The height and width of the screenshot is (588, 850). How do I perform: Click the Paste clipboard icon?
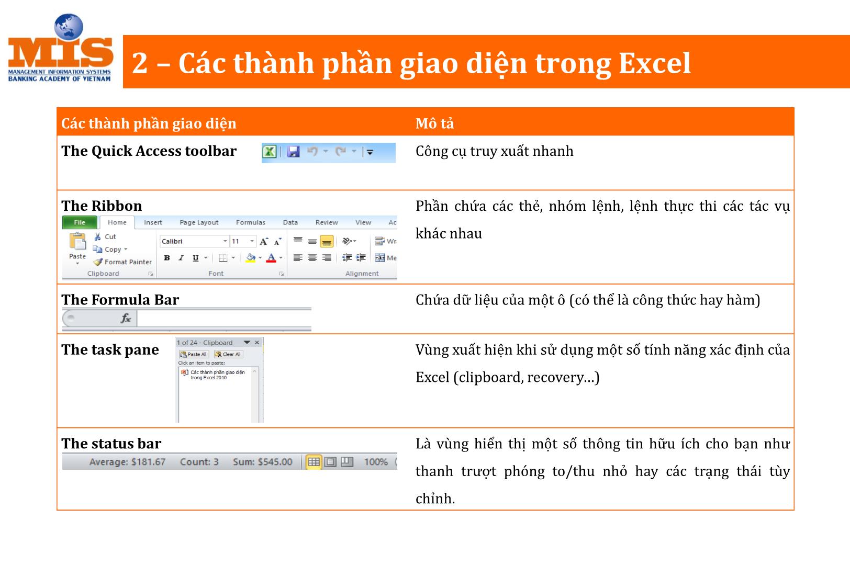click(x=77, y=241)
